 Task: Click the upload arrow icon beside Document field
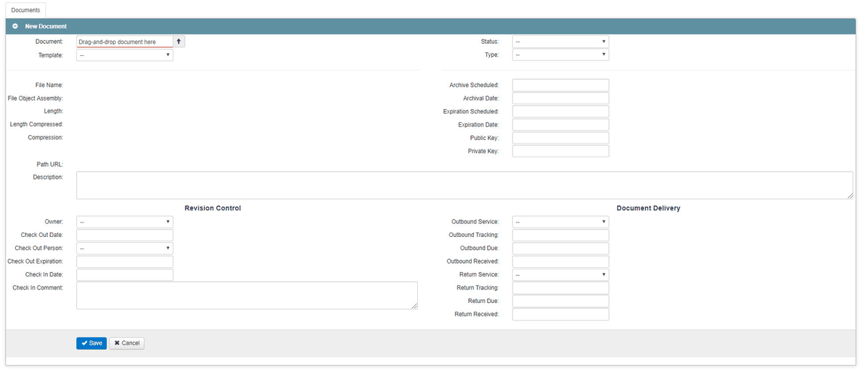(x=179, y=42)
